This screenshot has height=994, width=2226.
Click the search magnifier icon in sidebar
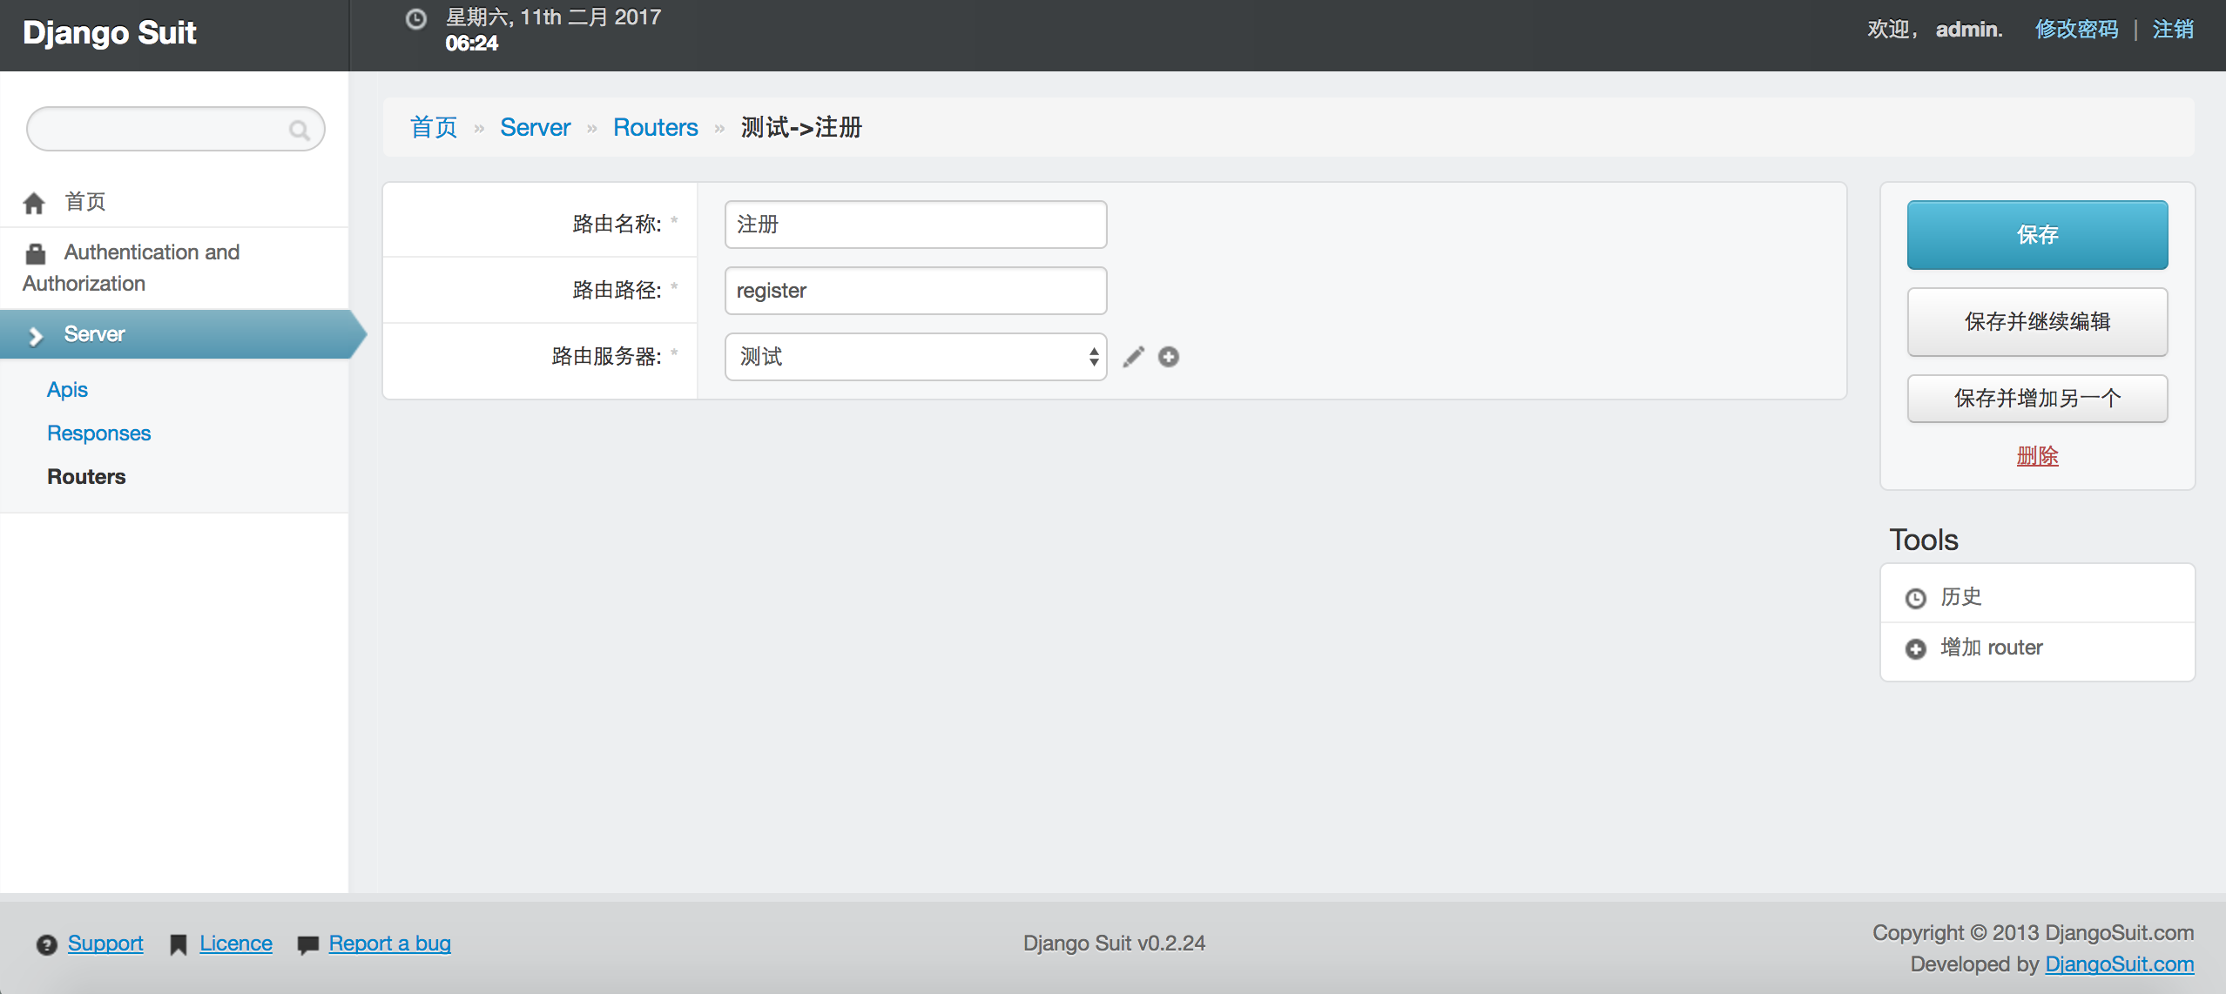299,131
